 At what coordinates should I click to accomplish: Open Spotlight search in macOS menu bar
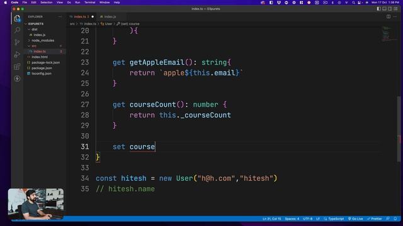(353, 3)
